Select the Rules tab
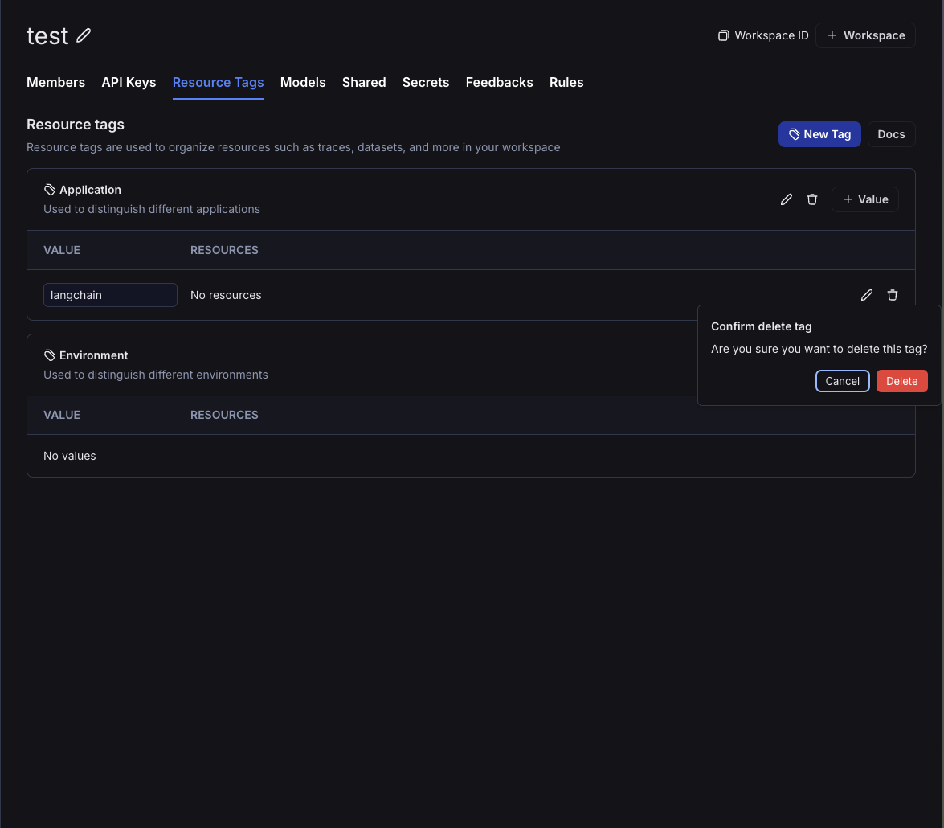This screenshot has height=828, width=944. (566, 83)
